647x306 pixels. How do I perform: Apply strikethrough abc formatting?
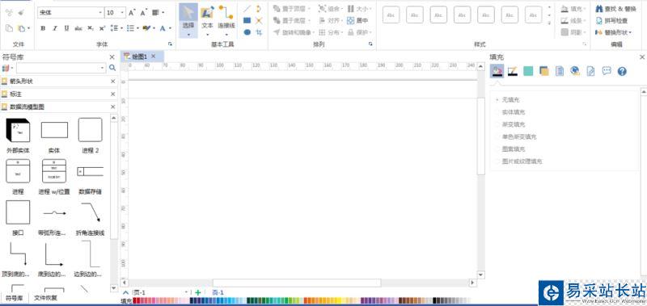(78, 28)
